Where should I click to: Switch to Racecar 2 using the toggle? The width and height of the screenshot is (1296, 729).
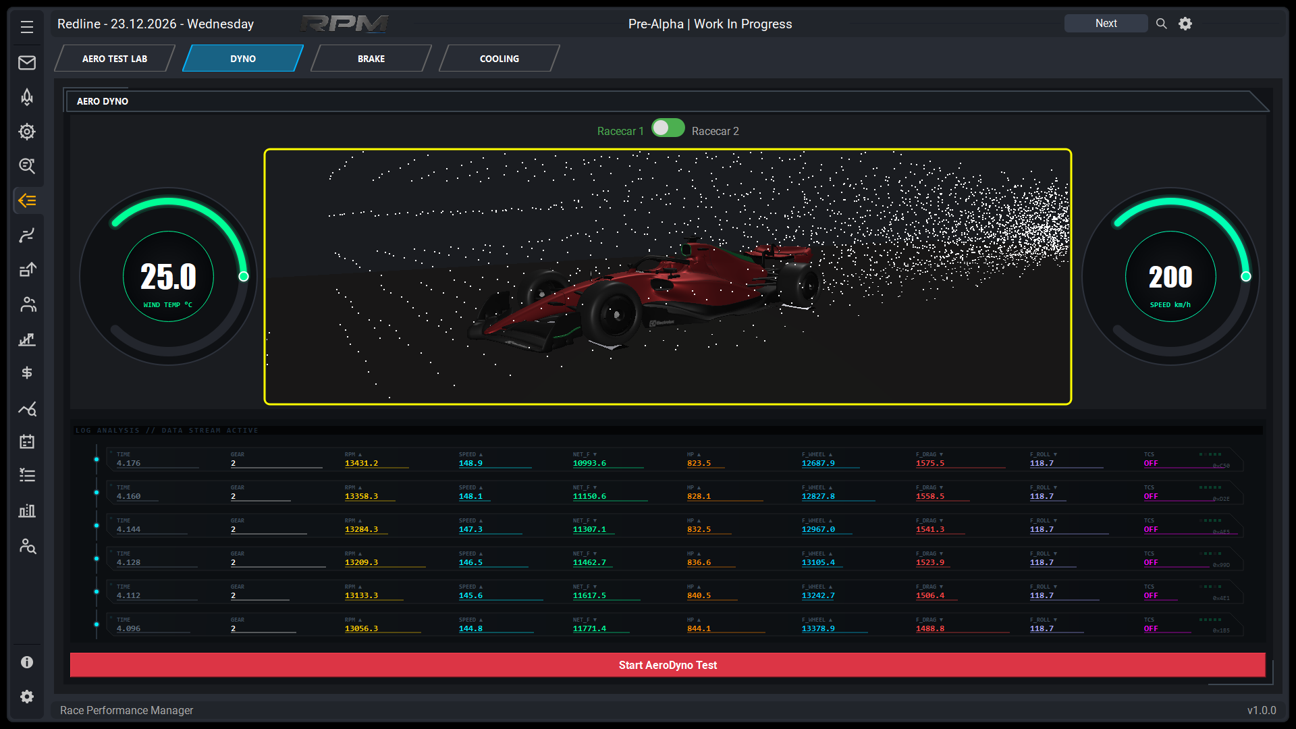click(x=668, y=128)
